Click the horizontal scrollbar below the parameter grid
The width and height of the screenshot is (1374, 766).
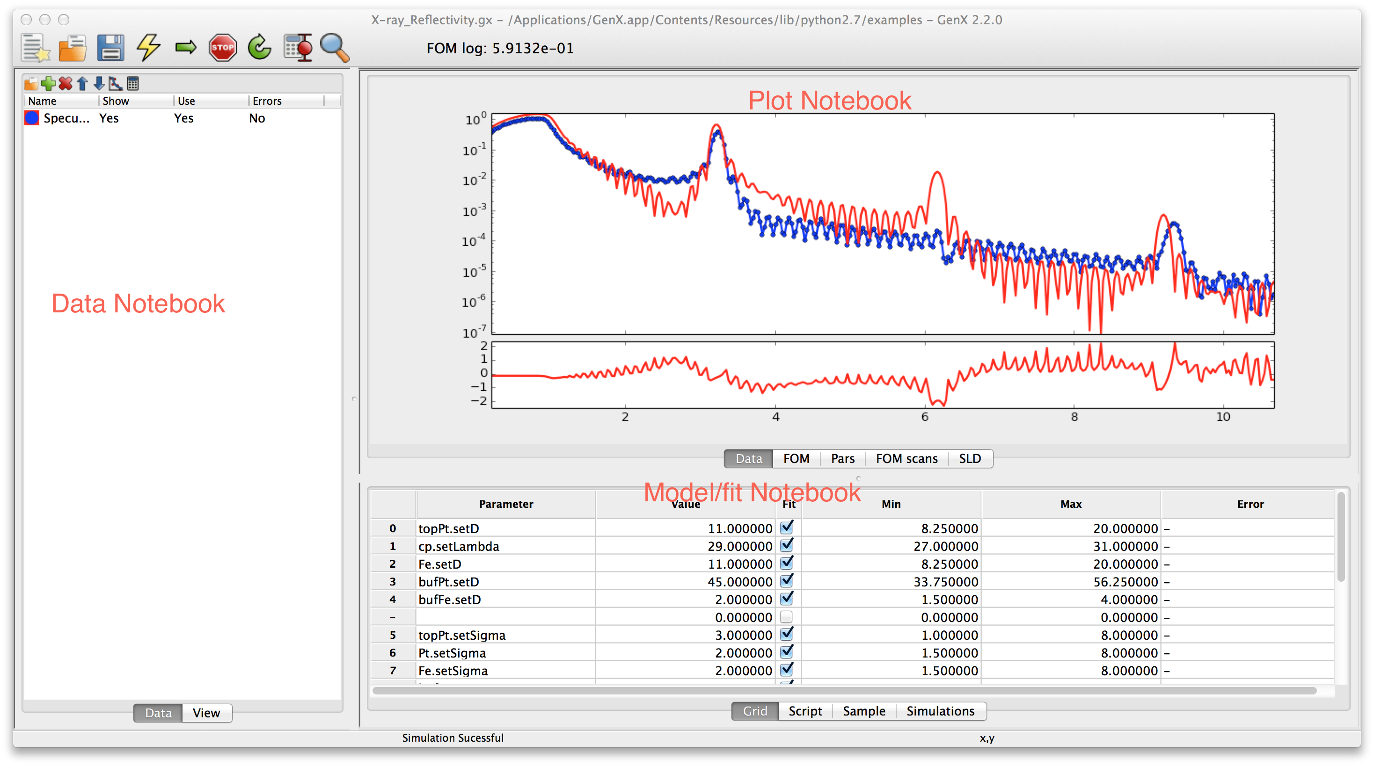[844, 691]
